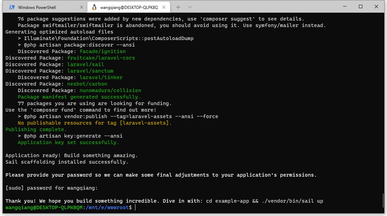Select the wangqiang@DESKTOP-QLPK8Q tab
The image size is (387, 216).
coord(129,7)
